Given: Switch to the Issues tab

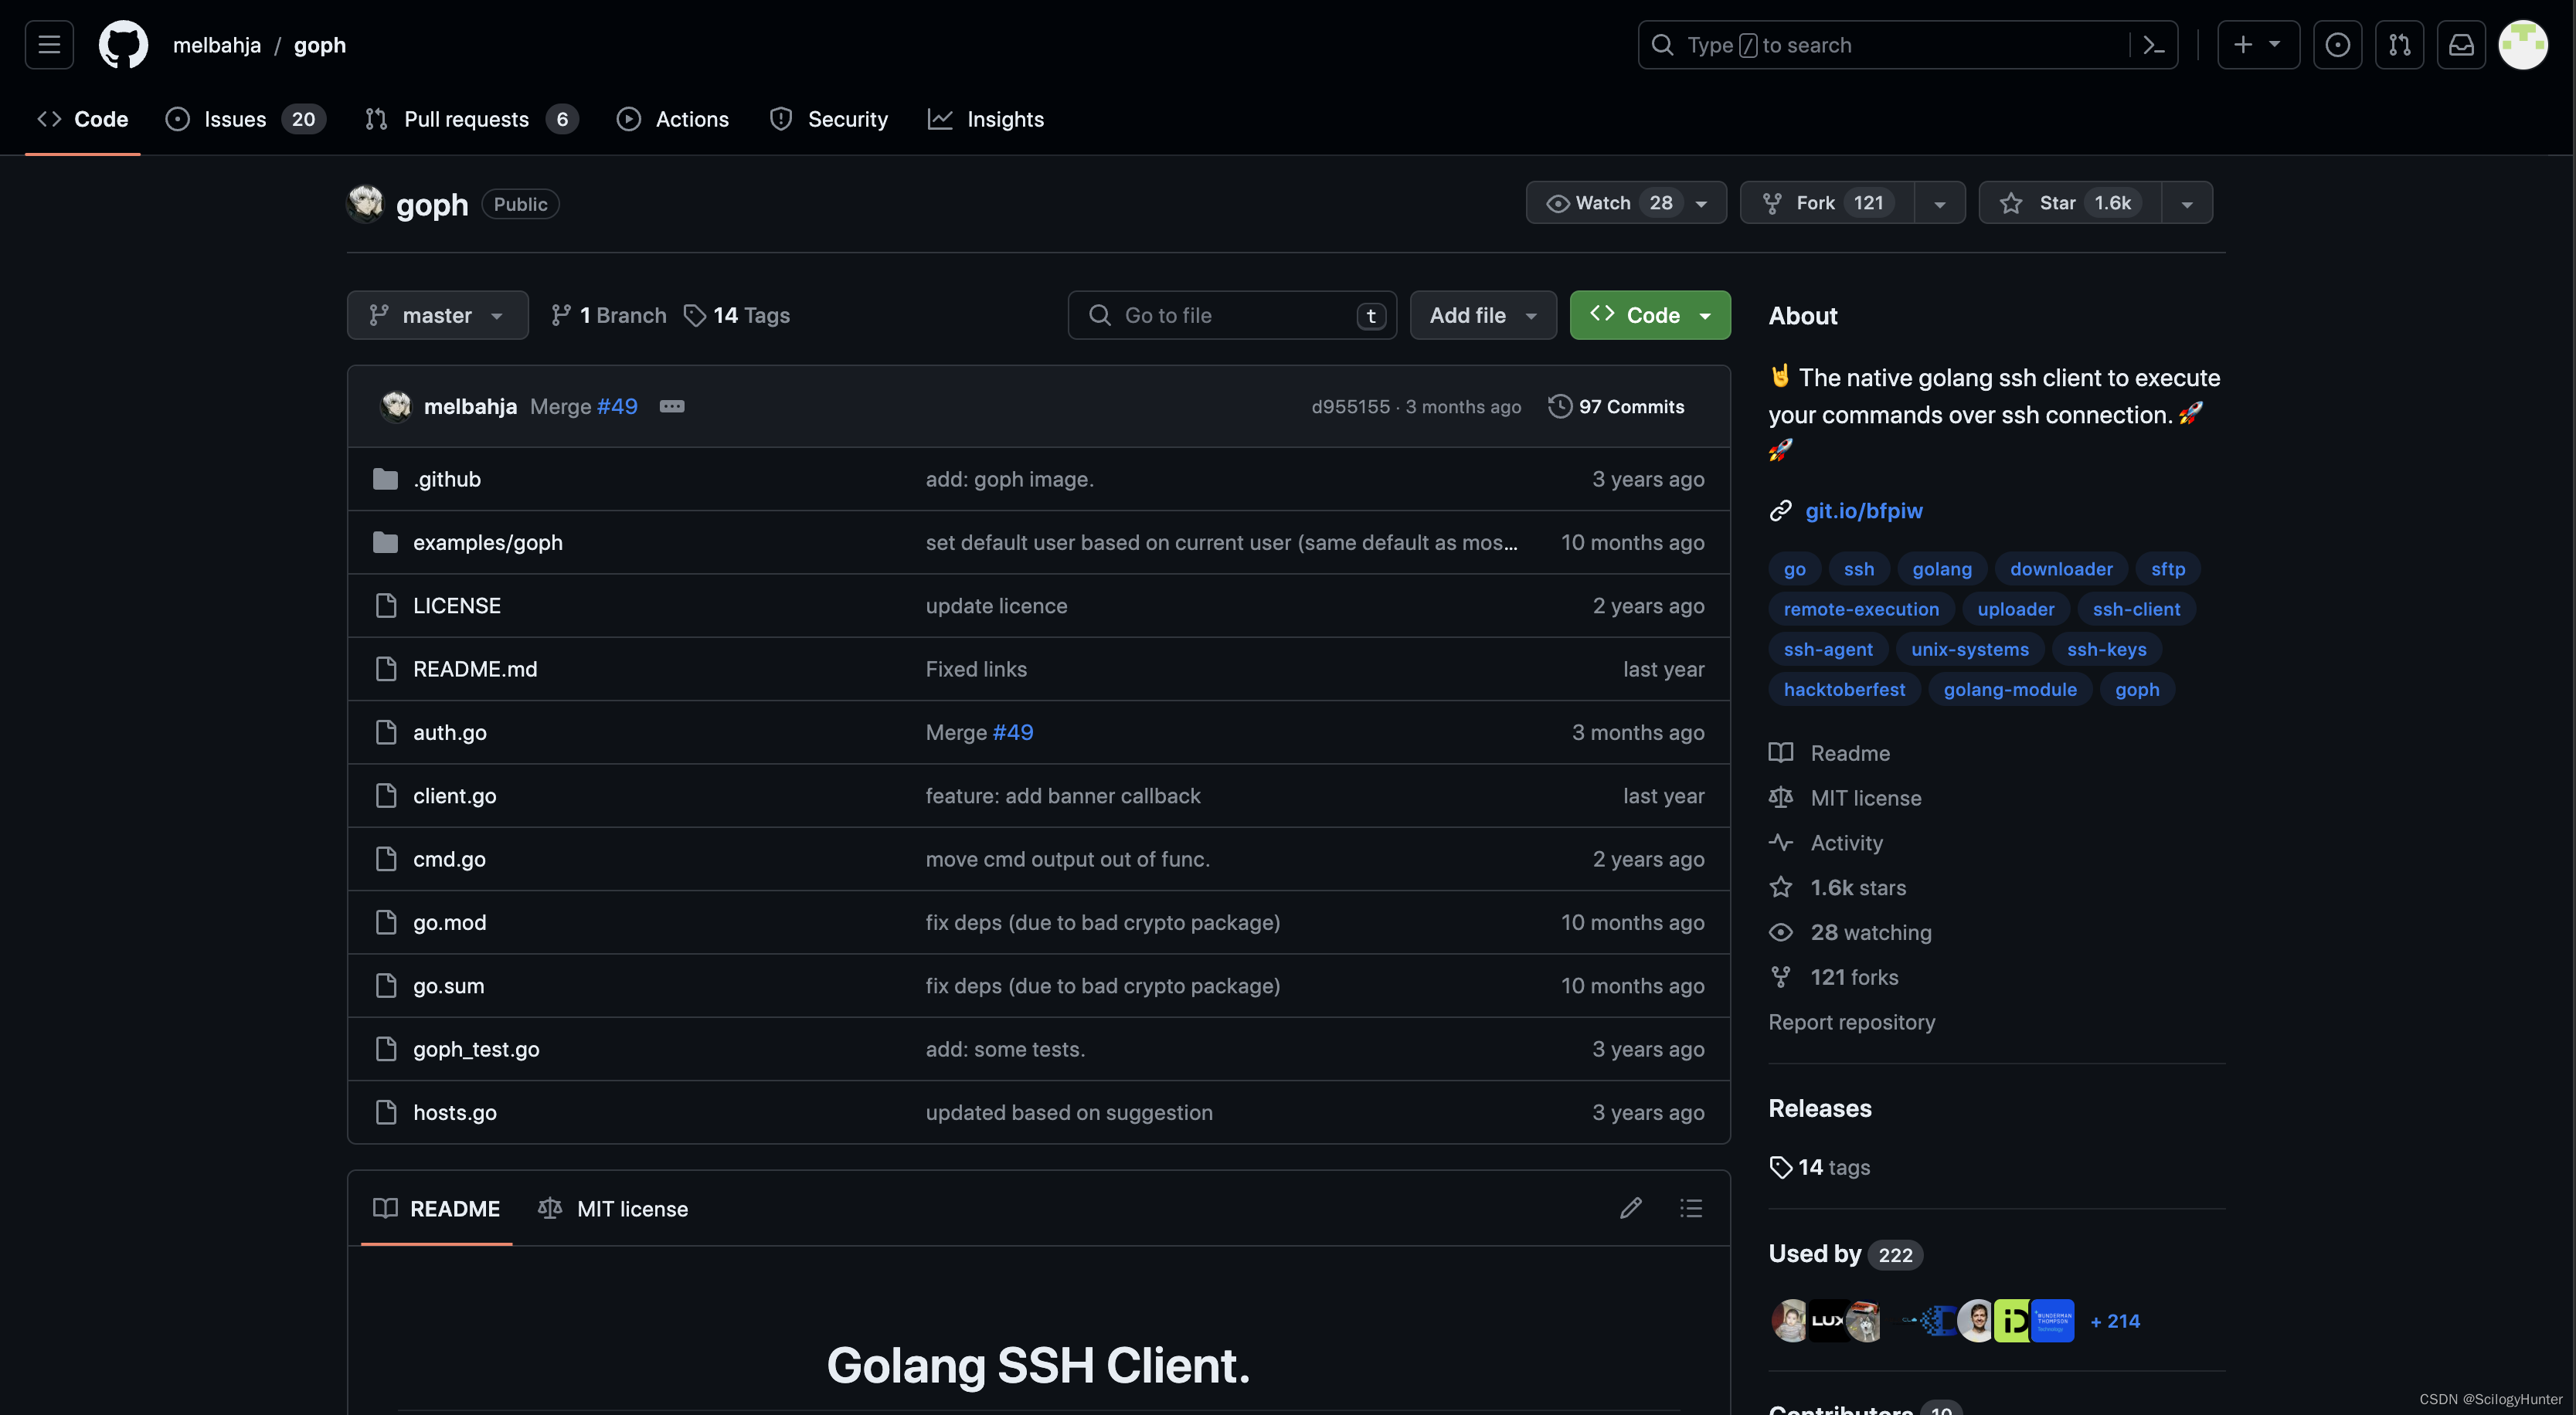Looking at the screenshot, I should coord(245,119).
